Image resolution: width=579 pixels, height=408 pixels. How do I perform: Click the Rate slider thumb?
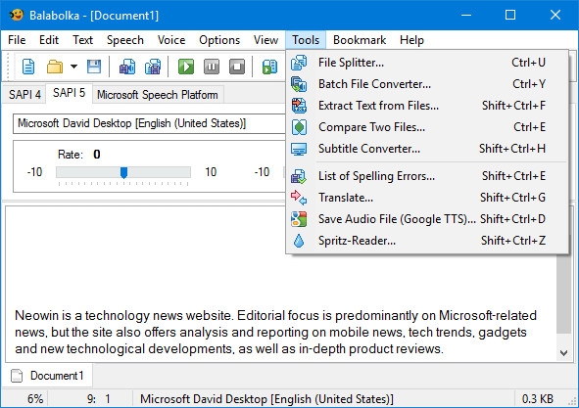point(124,172)
